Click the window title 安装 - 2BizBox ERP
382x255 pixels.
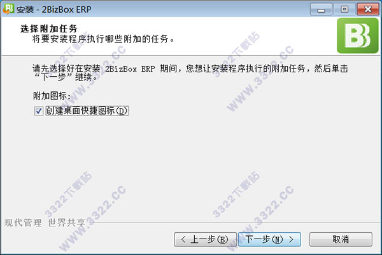pyautogui.click(x=54, y=10)
